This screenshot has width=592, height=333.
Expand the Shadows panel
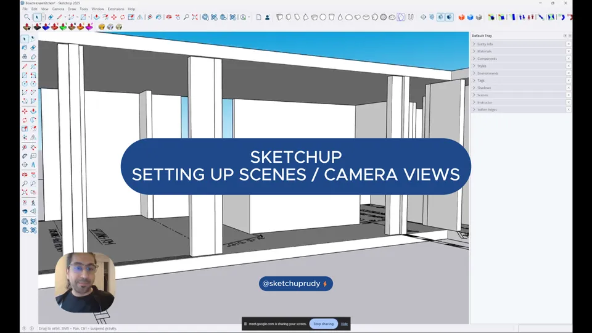tap(483, 88)
